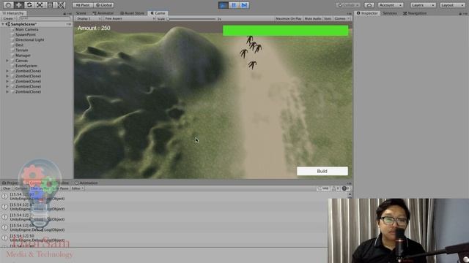Screen dimensions: 469x263
Task: Pause the running game
Action: [234, 5]
